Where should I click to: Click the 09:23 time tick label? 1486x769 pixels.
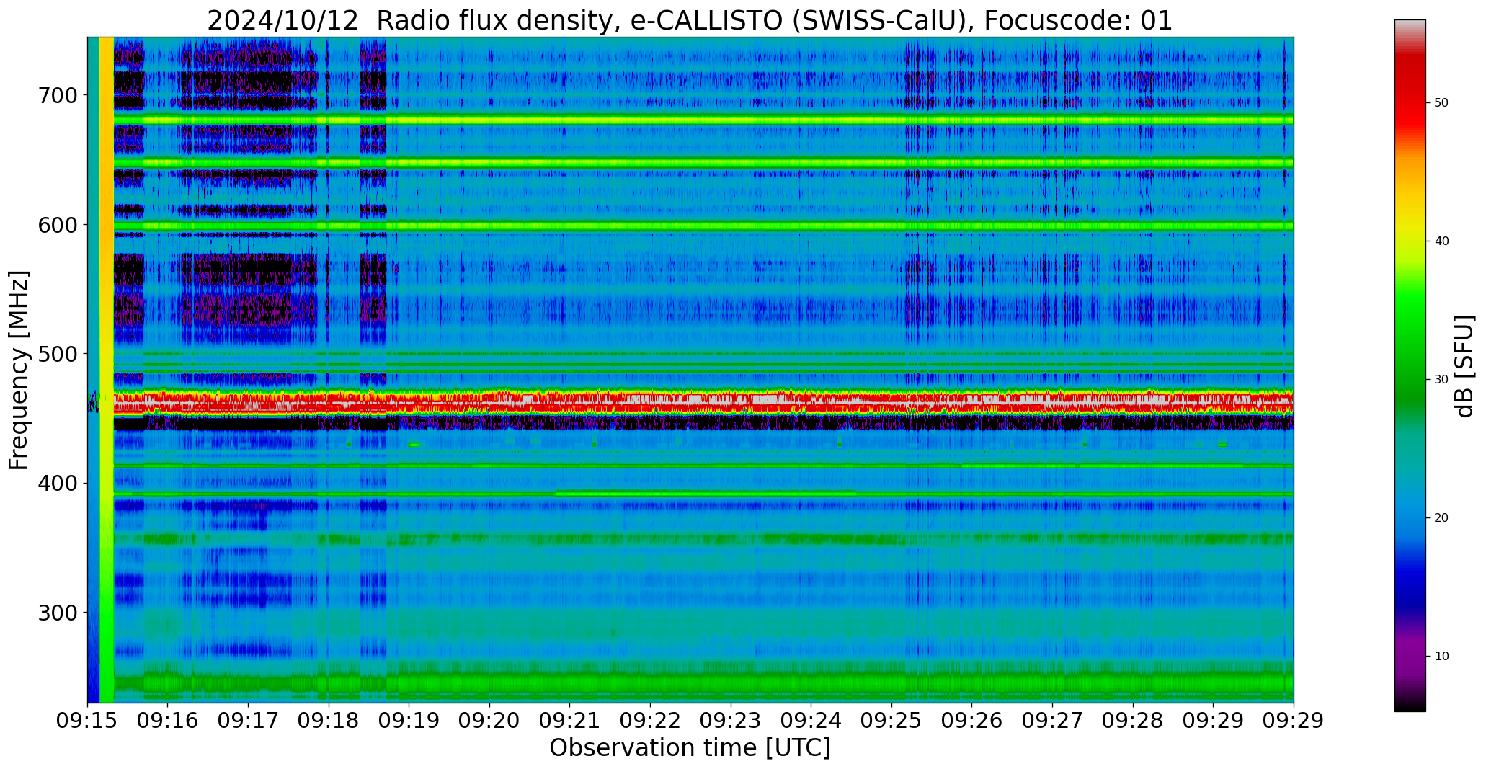pos(731,721)
